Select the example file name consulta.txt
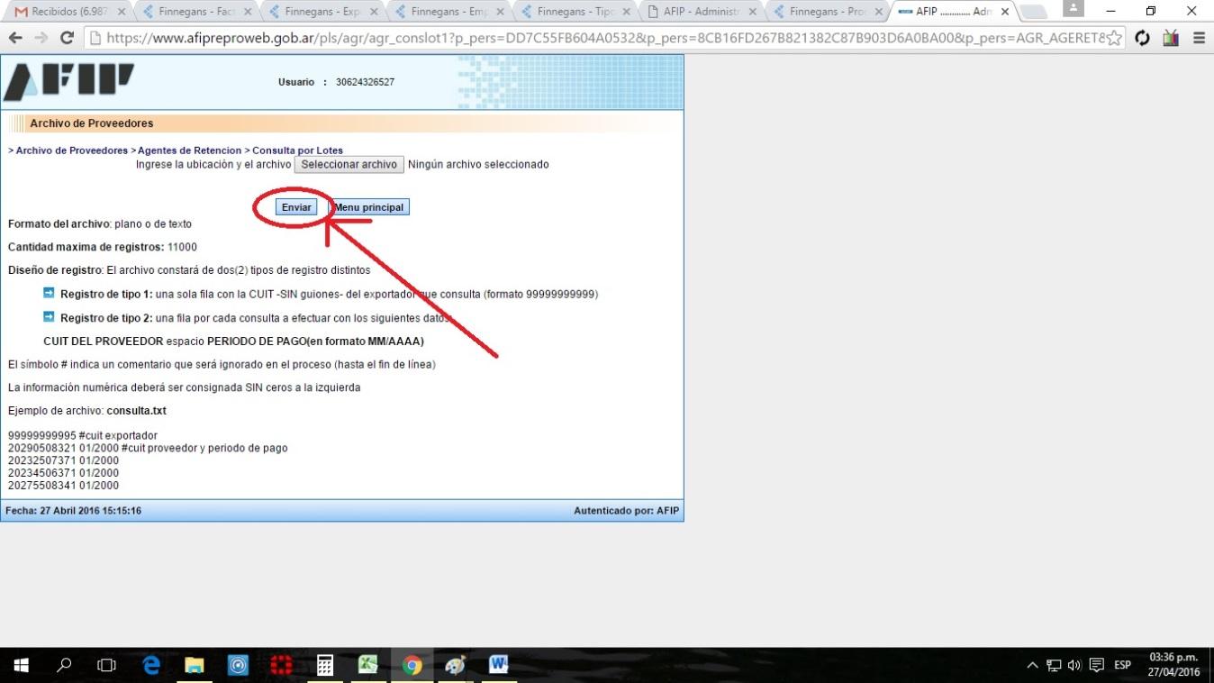The image size is (1214, 683). click(136, 411)
